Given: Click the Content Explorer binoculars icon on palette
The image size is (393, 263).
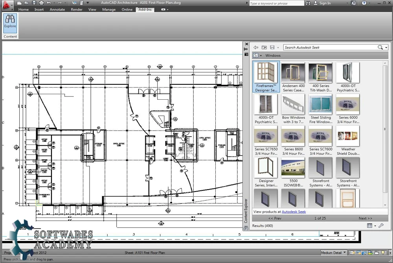Looking at the screenshot, I should coord(246,228).
